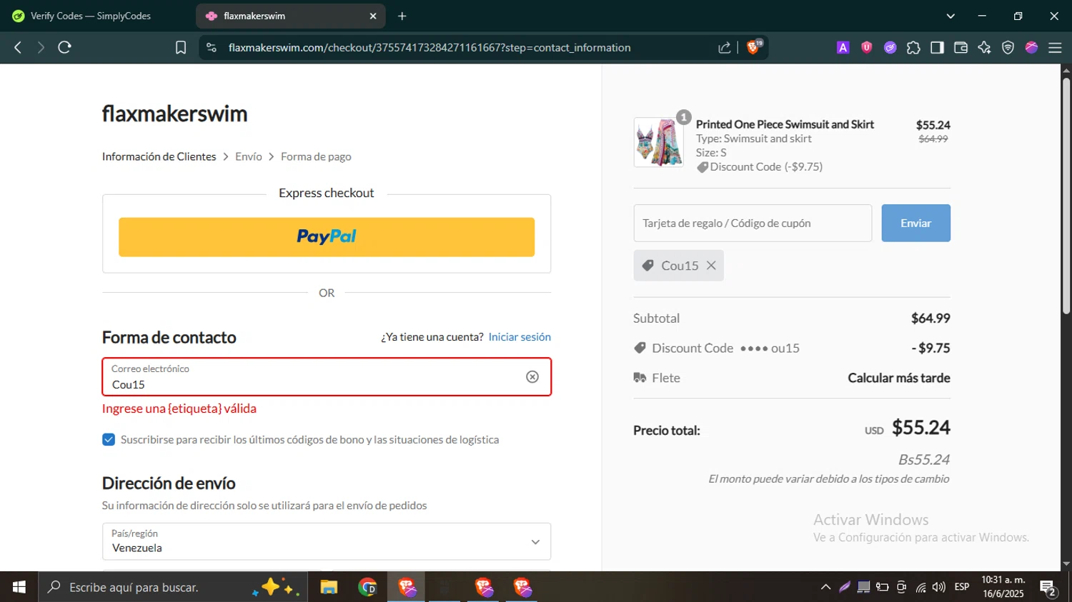Open site information icon in address bar

pyautogui.click(x=211, y=47)
